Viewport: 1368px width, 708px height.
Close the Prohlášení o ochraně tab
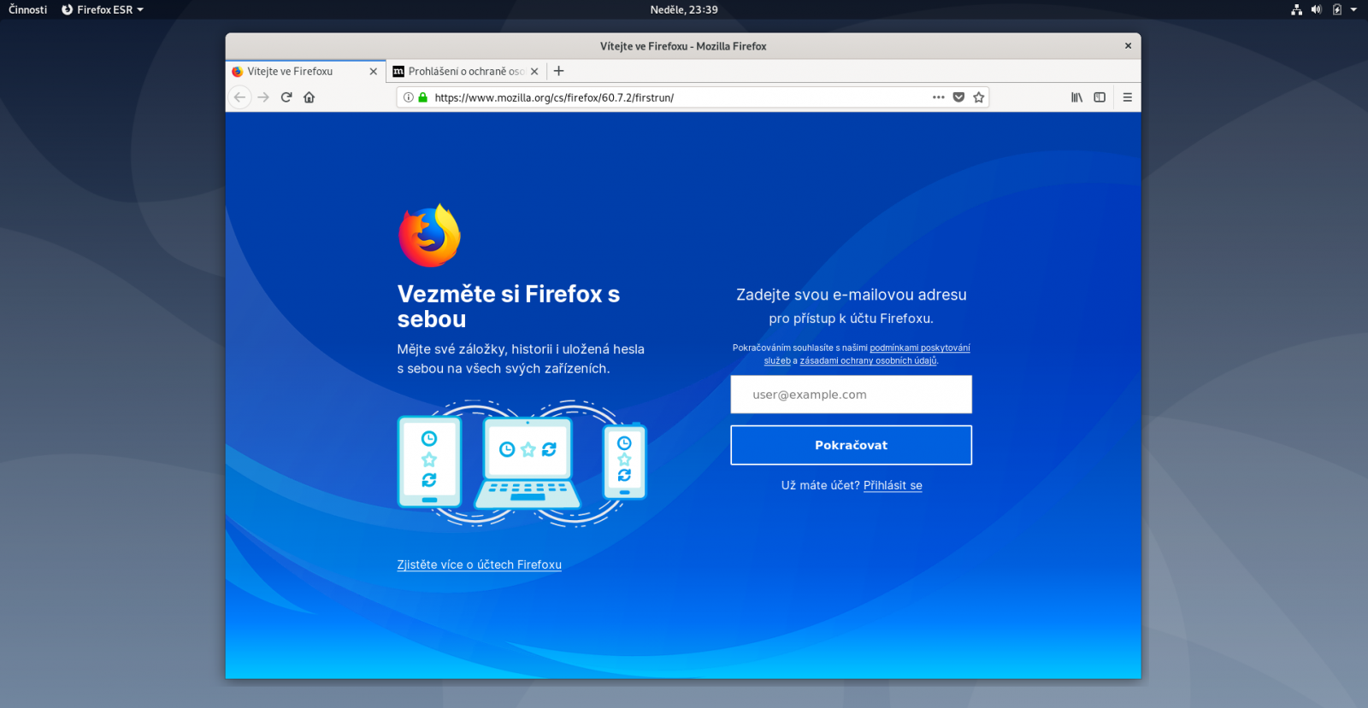[534, 72]
